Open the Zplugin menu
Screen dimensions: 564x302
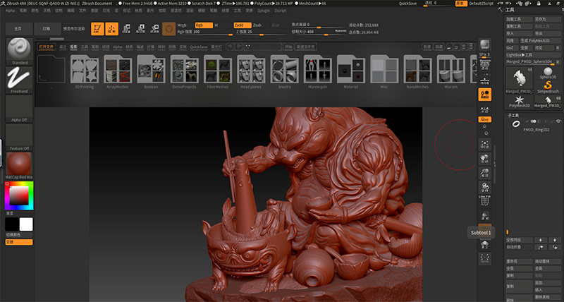263,11
